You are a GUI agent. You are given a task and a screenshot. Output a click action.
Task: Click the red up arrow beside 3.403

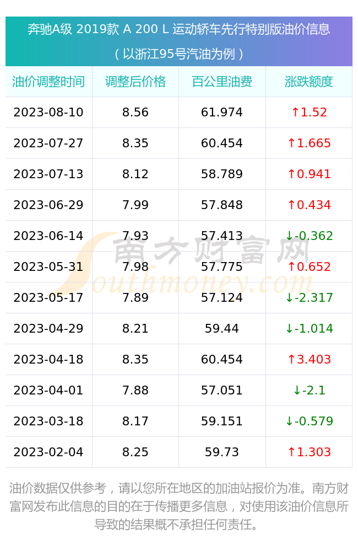(x=291, y=359)
